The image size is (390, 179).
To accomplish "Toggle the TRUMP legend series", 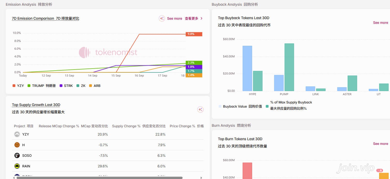I will [x=42, y=86].
